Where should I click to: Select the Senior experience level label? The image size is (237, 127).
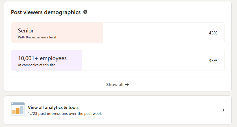coord(26,30)
